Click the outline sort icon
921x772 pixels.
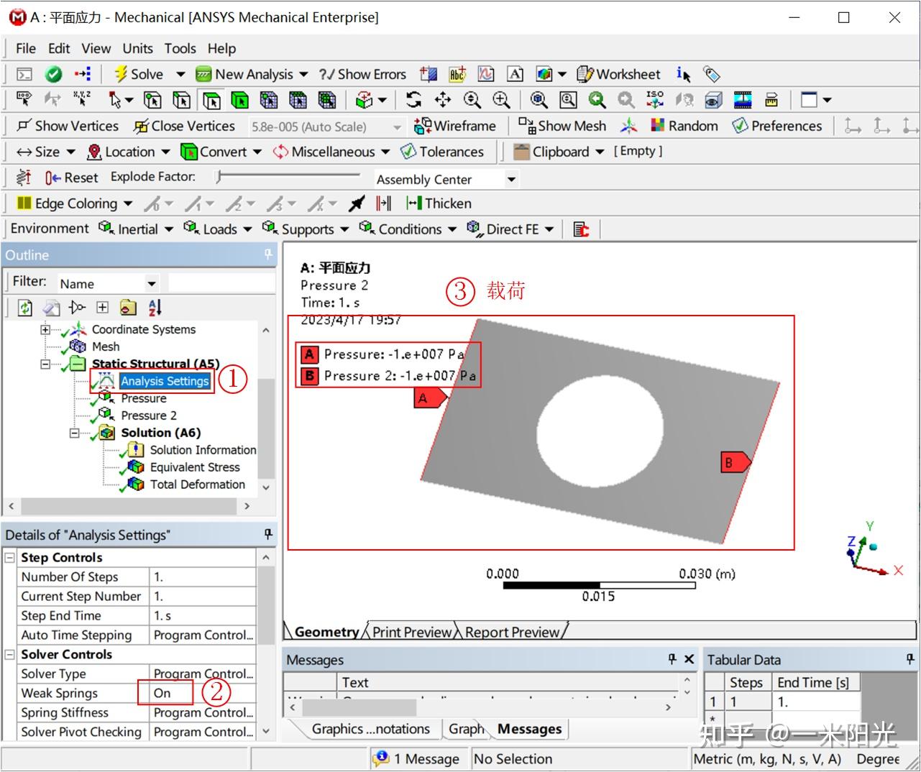[155, 308]
